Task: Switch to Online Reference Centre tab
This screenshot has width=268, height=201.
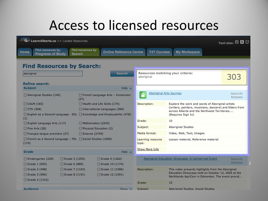Action: [123, 52]
